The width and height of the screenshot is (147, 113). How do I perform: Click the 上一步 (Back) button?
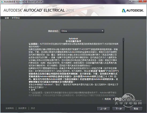click(x=103, y=109)
